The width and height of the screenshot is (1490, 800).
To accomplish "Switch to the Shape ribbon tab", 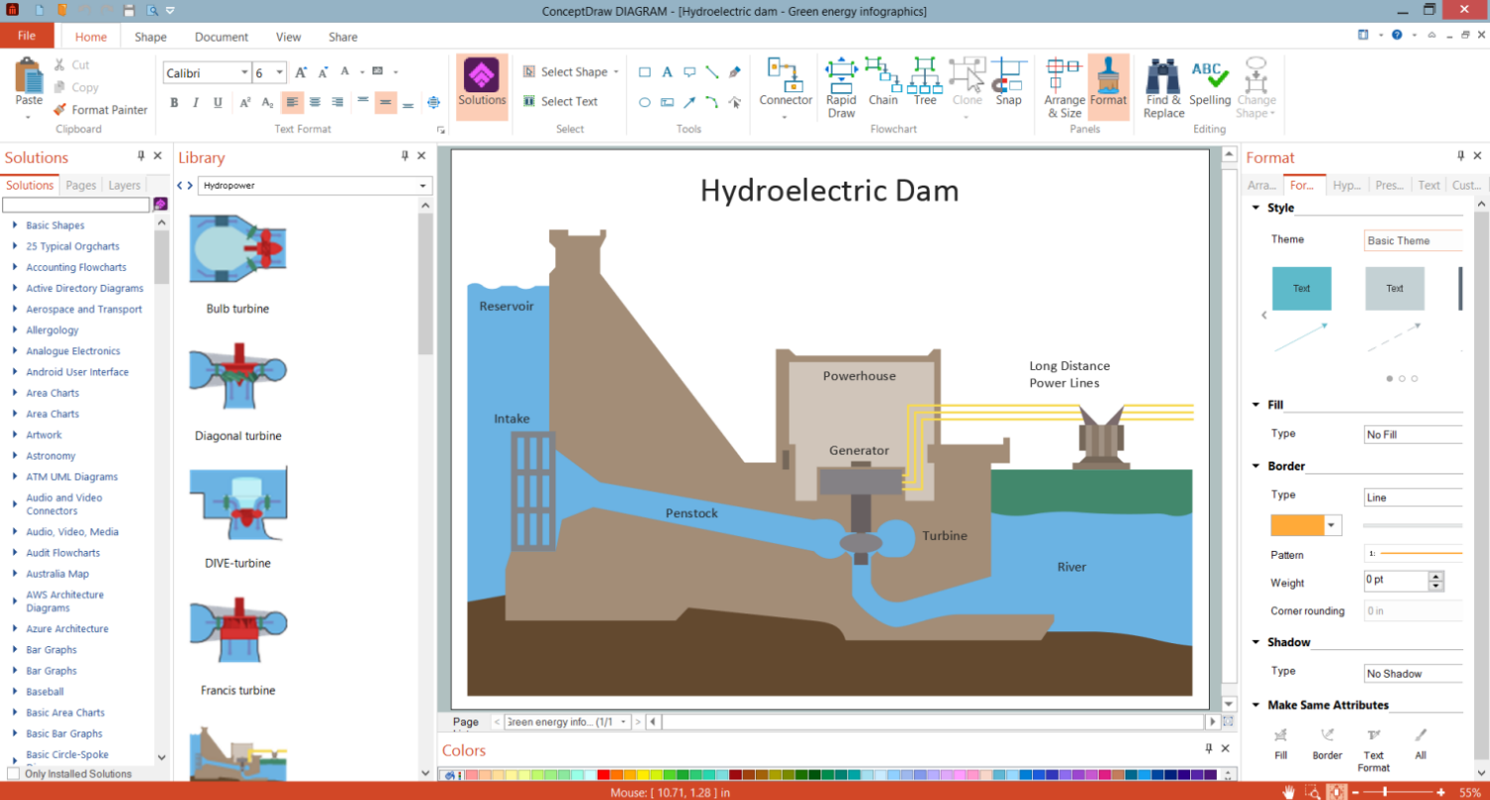I will coord(151,37).
